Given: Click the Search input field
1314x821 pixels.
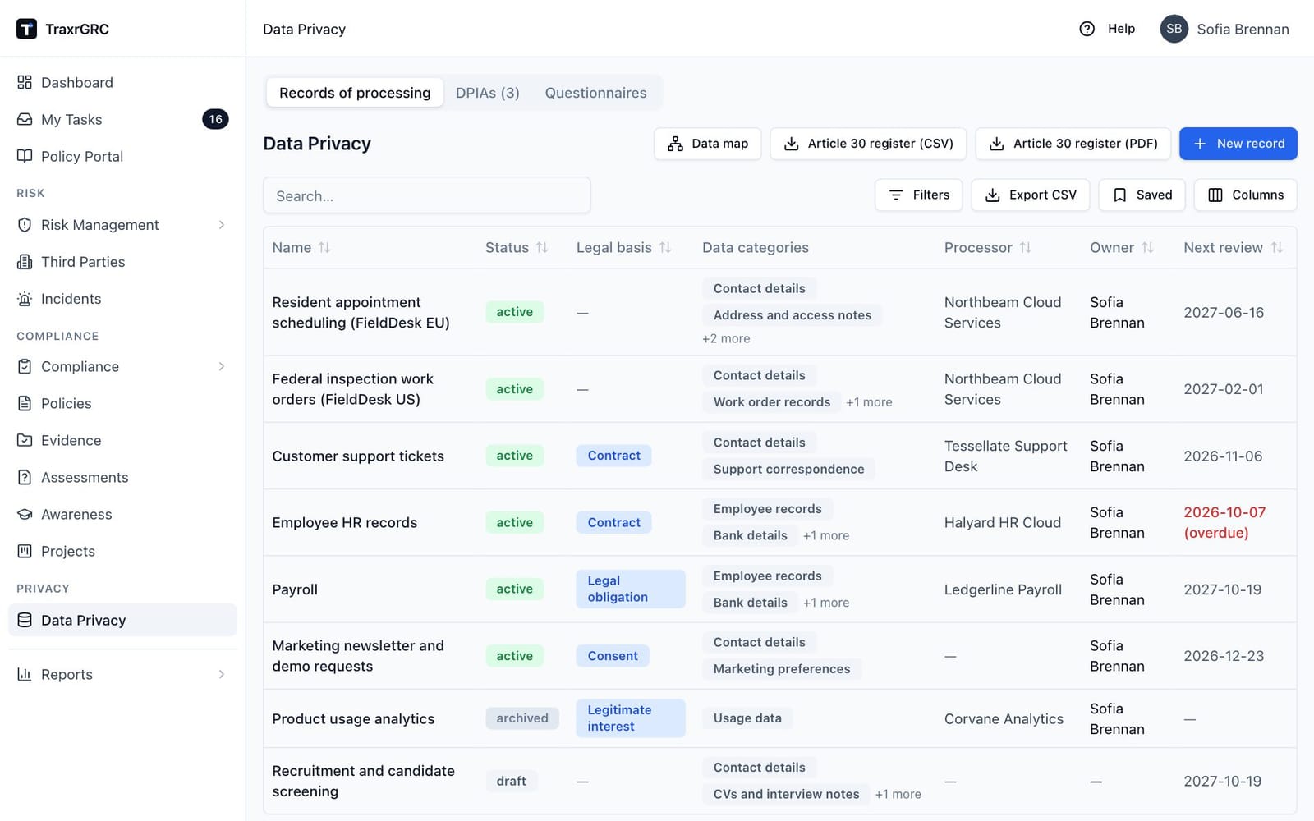Looking at the screenshot, I should [426, 195].
